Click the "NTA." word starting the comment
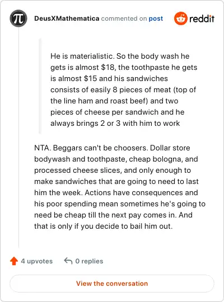This screenshot has width=224, height=302. (43, 148)
